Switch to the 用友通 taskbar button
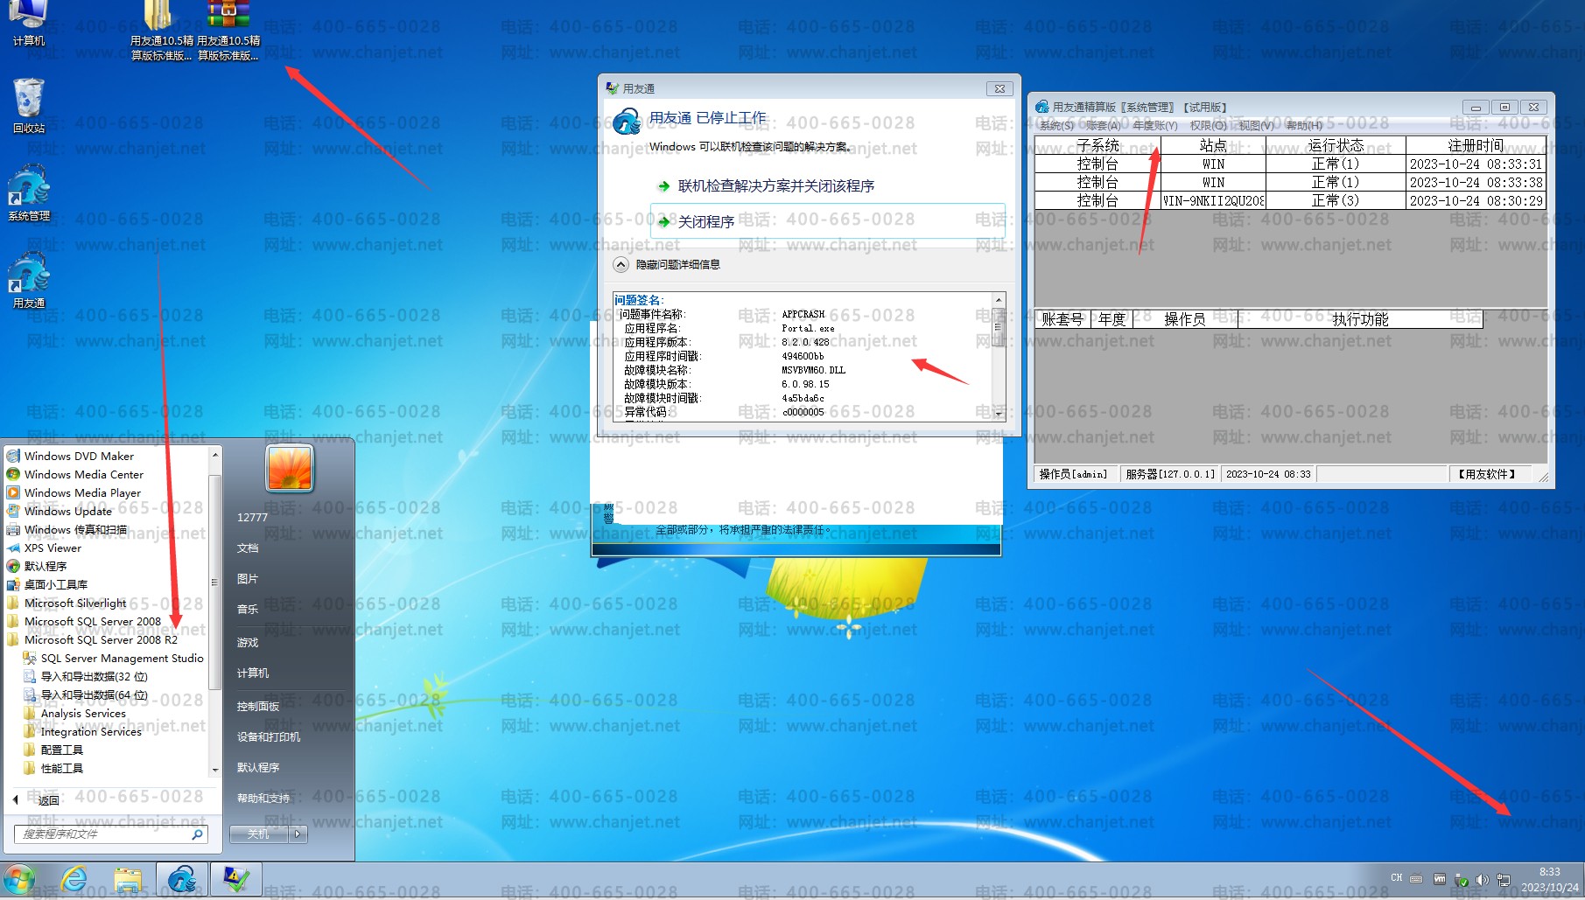The width and height of the screenshot is (1585, 900). click(x=182, y=880)
